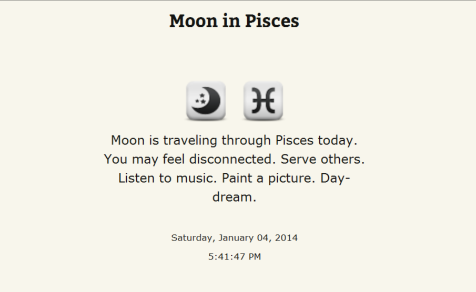This screenshot has width=476, height=292.
Task: Click the word "Pisces" in the heading
Action: tap(272, 21)
